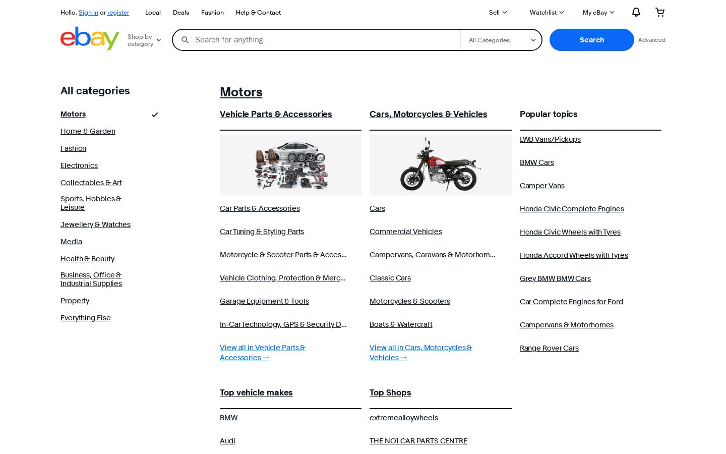726x454 pixels.
Task: Open Honda Civic Wheels with Tyres
Action: 570,232
